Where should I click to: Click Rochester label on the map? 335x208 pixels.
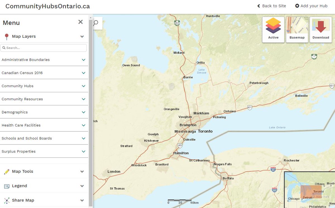tap(291, 160)
